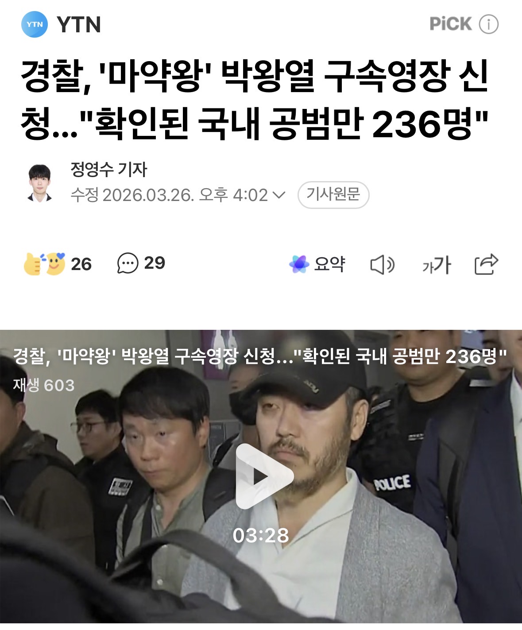
Task: Tap the YTN publisher name
Action: (79, 24)
